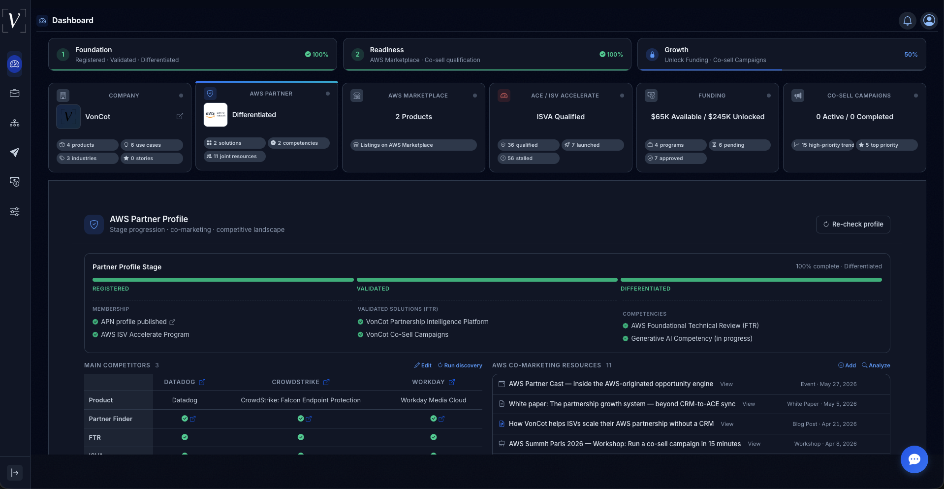View the AWS Summit Paris workshop
The width and height of the screenshot is (944, 489).
click(x=754, y=444)
